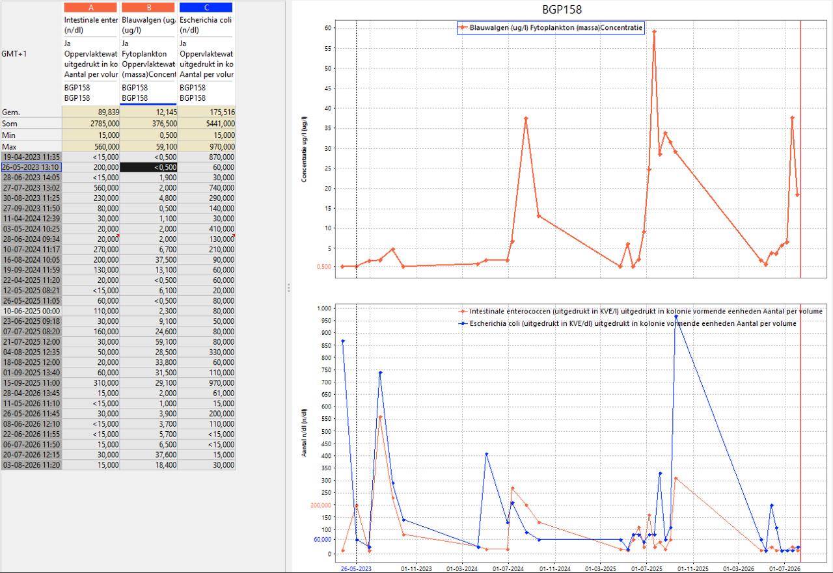Click the GMT+1 timezone label
The height and width of the screenshot is (573, 833).
pyautogui.click(x=14, y=53)
